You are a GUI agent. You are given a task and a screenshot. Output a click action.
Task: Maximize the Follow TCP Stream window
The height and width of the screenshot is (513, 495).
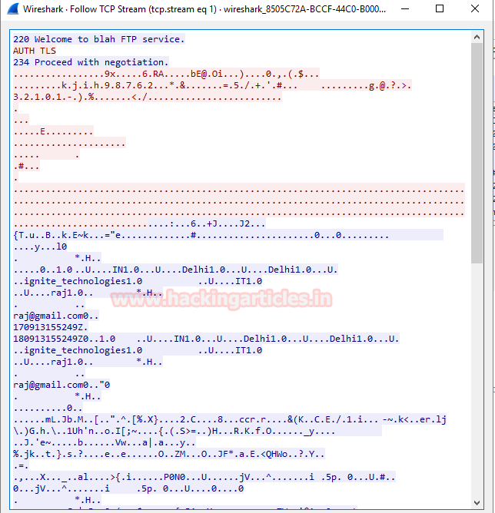coord(440,9)
